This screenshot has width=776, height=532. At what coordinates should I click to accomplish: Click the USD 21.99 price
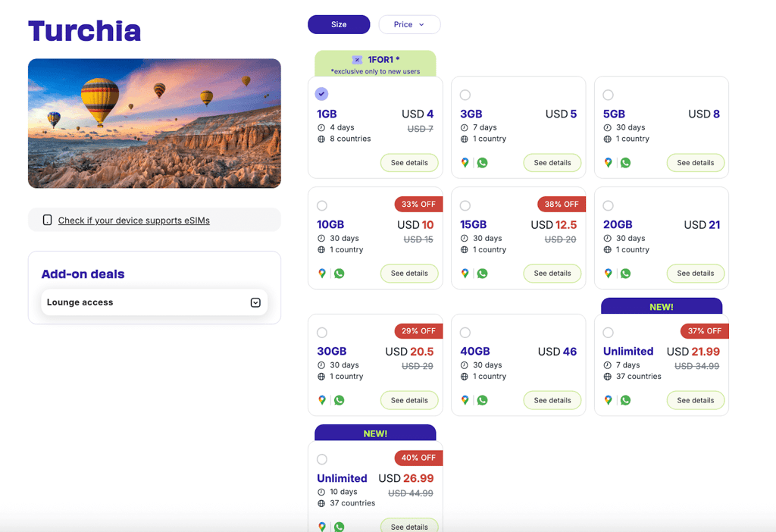[x=693, y=352]
